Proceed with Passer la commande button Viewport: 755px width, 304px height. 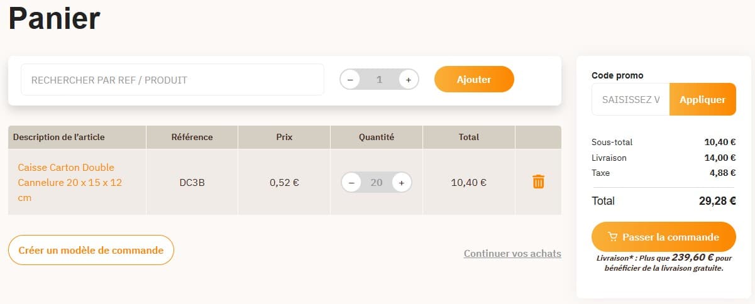click(x=663, y=237)
